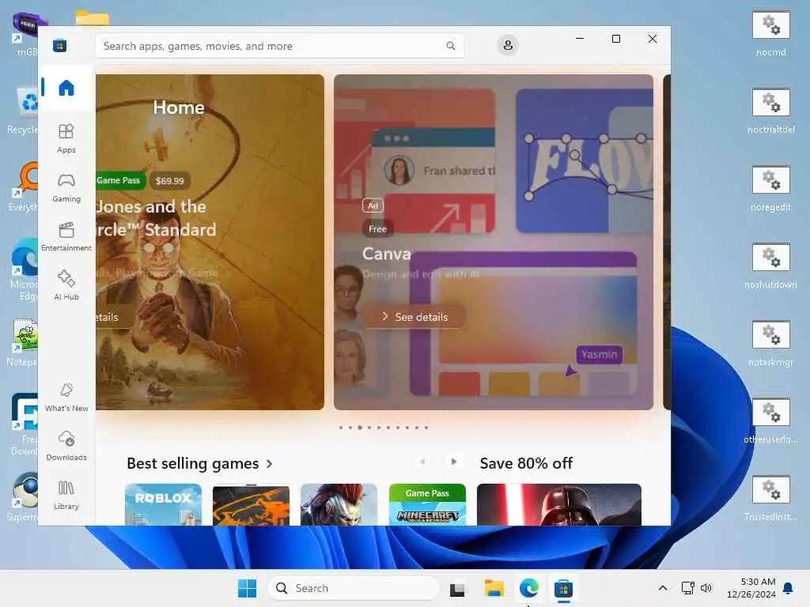Open the orange dragon game tile
The height and width of the screenshot is (607, 810).
point(251,504)
